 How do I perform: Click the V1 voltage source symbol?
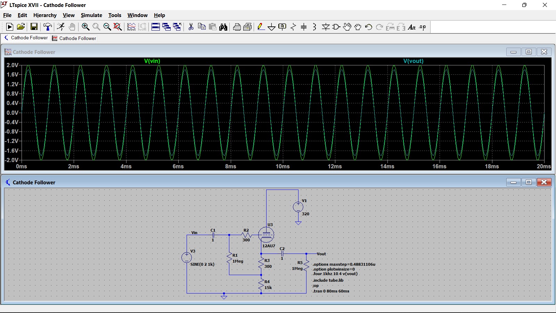point(298,207)
